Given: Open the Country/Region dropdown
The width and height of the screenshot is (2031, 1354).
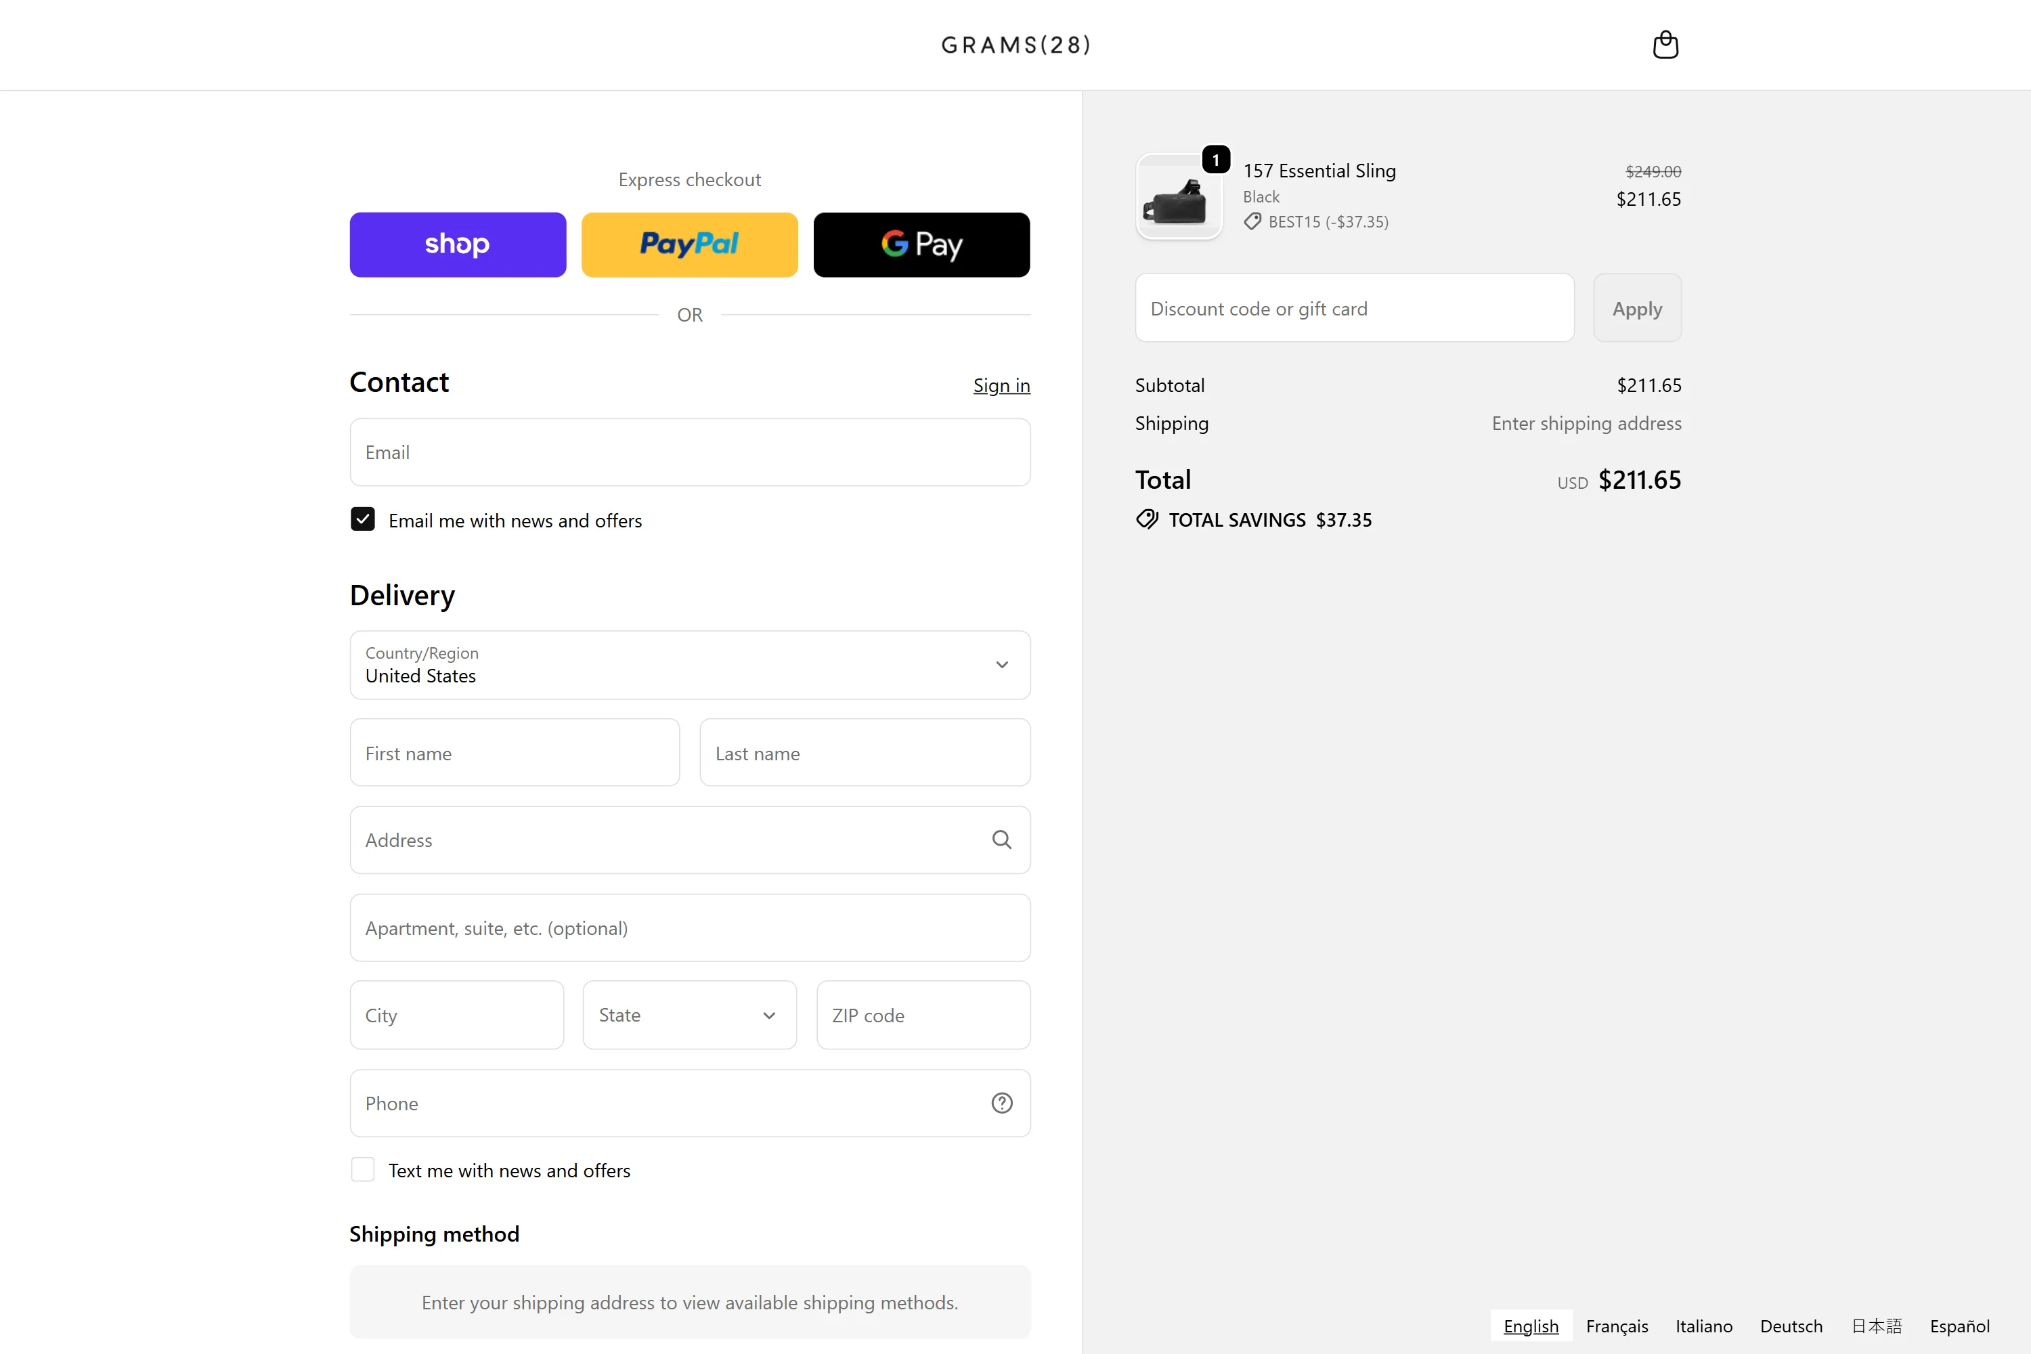Looking at the screenshot, I should pyautogui.click(x=689, y=665).
